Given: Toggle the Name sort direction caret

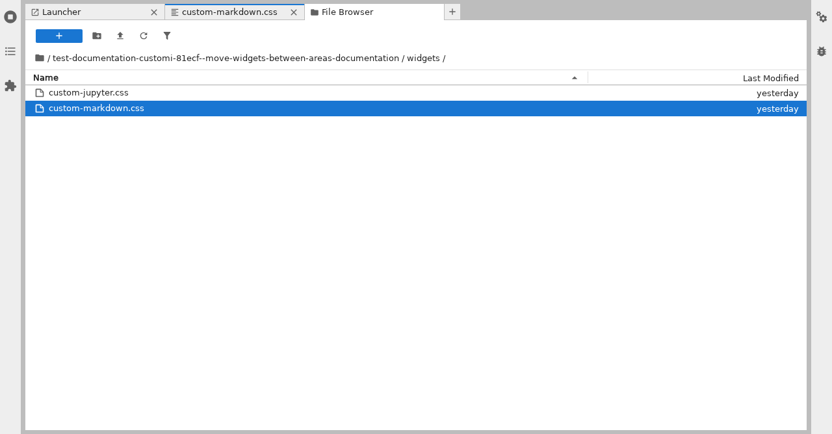Looking at the screenshot, I should tap(575, 78).
